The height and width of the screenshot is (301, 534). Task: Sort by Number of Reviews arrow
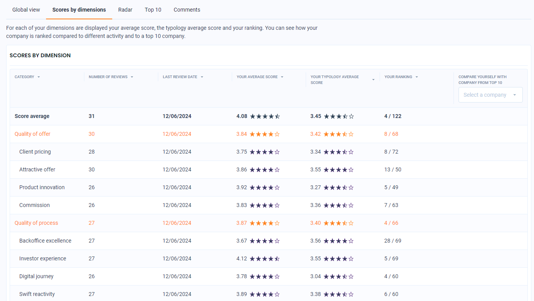[x=132, y=77]
